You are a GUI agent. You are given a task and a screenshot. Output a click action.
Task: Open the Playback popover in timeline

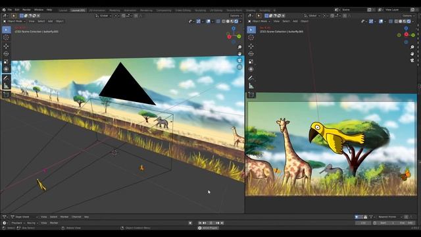(18, 223)
